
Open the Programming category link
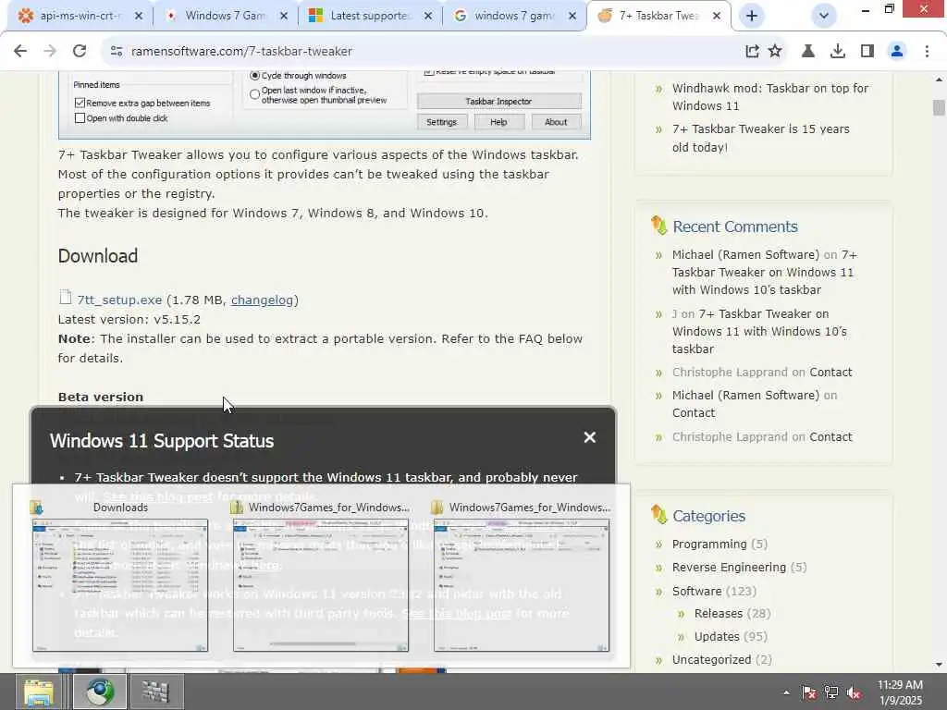(x=709, y=544)
